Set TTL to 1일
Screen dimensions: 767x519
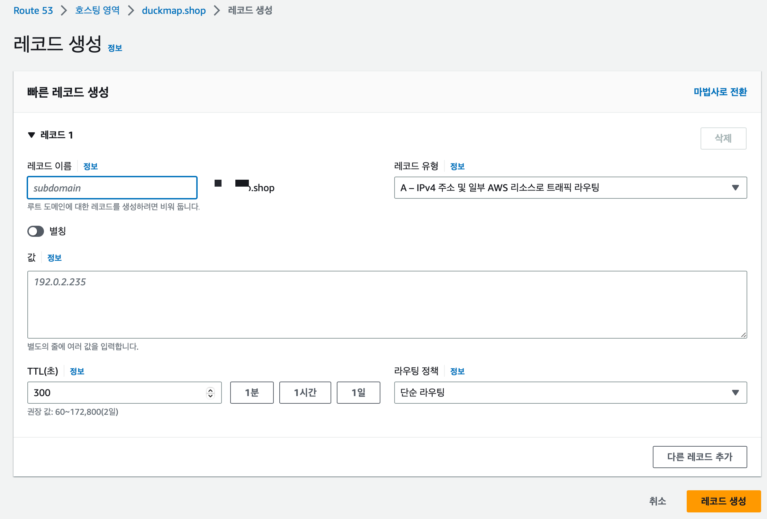[x=358, y=393]
